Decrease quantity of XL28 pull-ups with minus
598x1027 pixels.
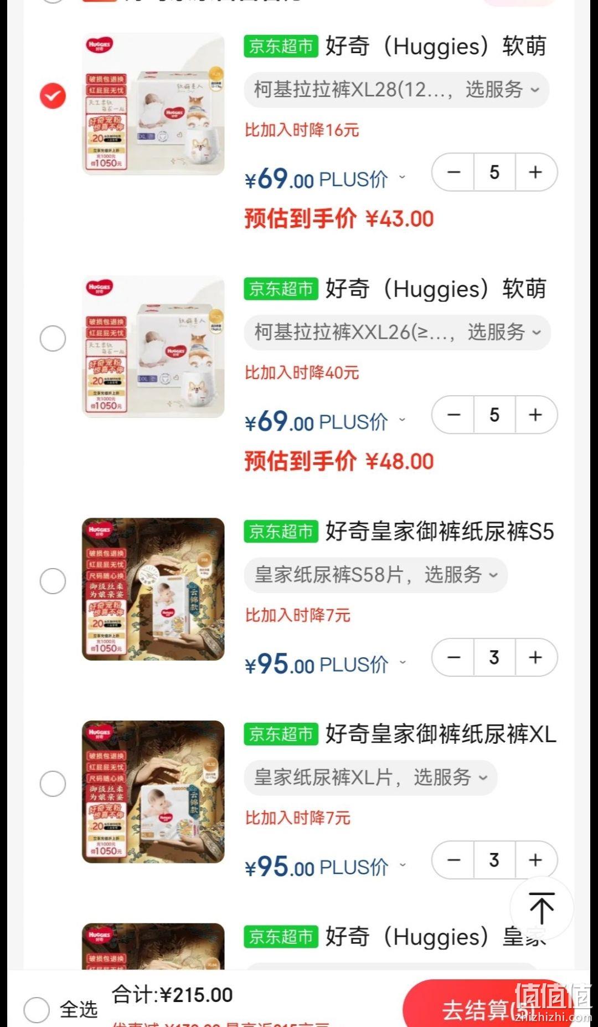pos(453,172)
